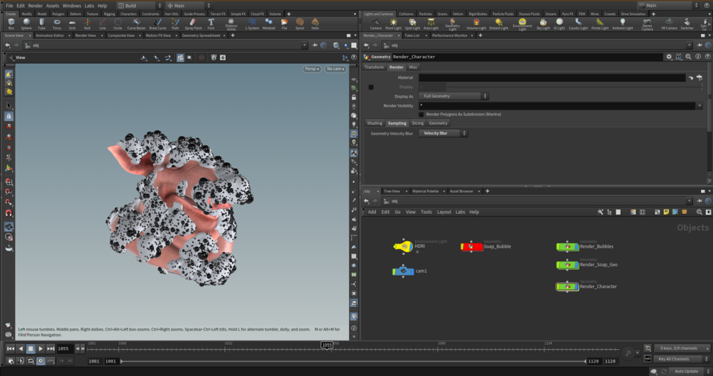Image resolution: width=713 pixels, height=376 pixels.
Task: Click the timeline frame 1055 marker
Action: tap(327, 345)
